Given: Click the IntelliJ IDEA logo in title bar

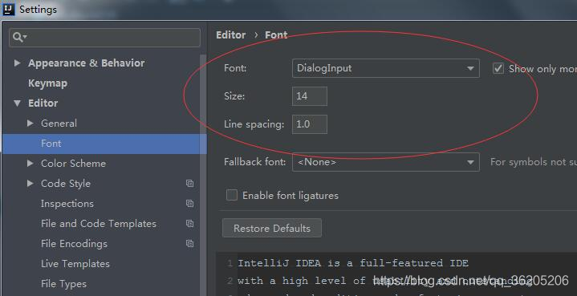Looking at the screenshot, I should [8, 9].
